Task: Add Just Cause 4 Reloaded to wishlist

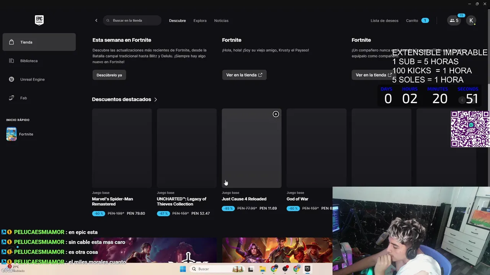Action: click(x=276, y=114)
